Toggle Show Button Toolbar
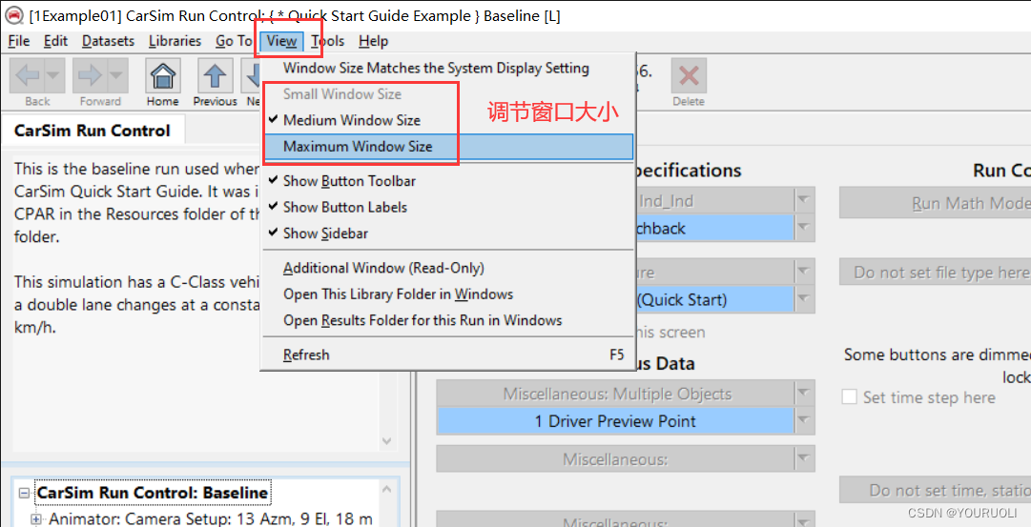 point(447,181)
